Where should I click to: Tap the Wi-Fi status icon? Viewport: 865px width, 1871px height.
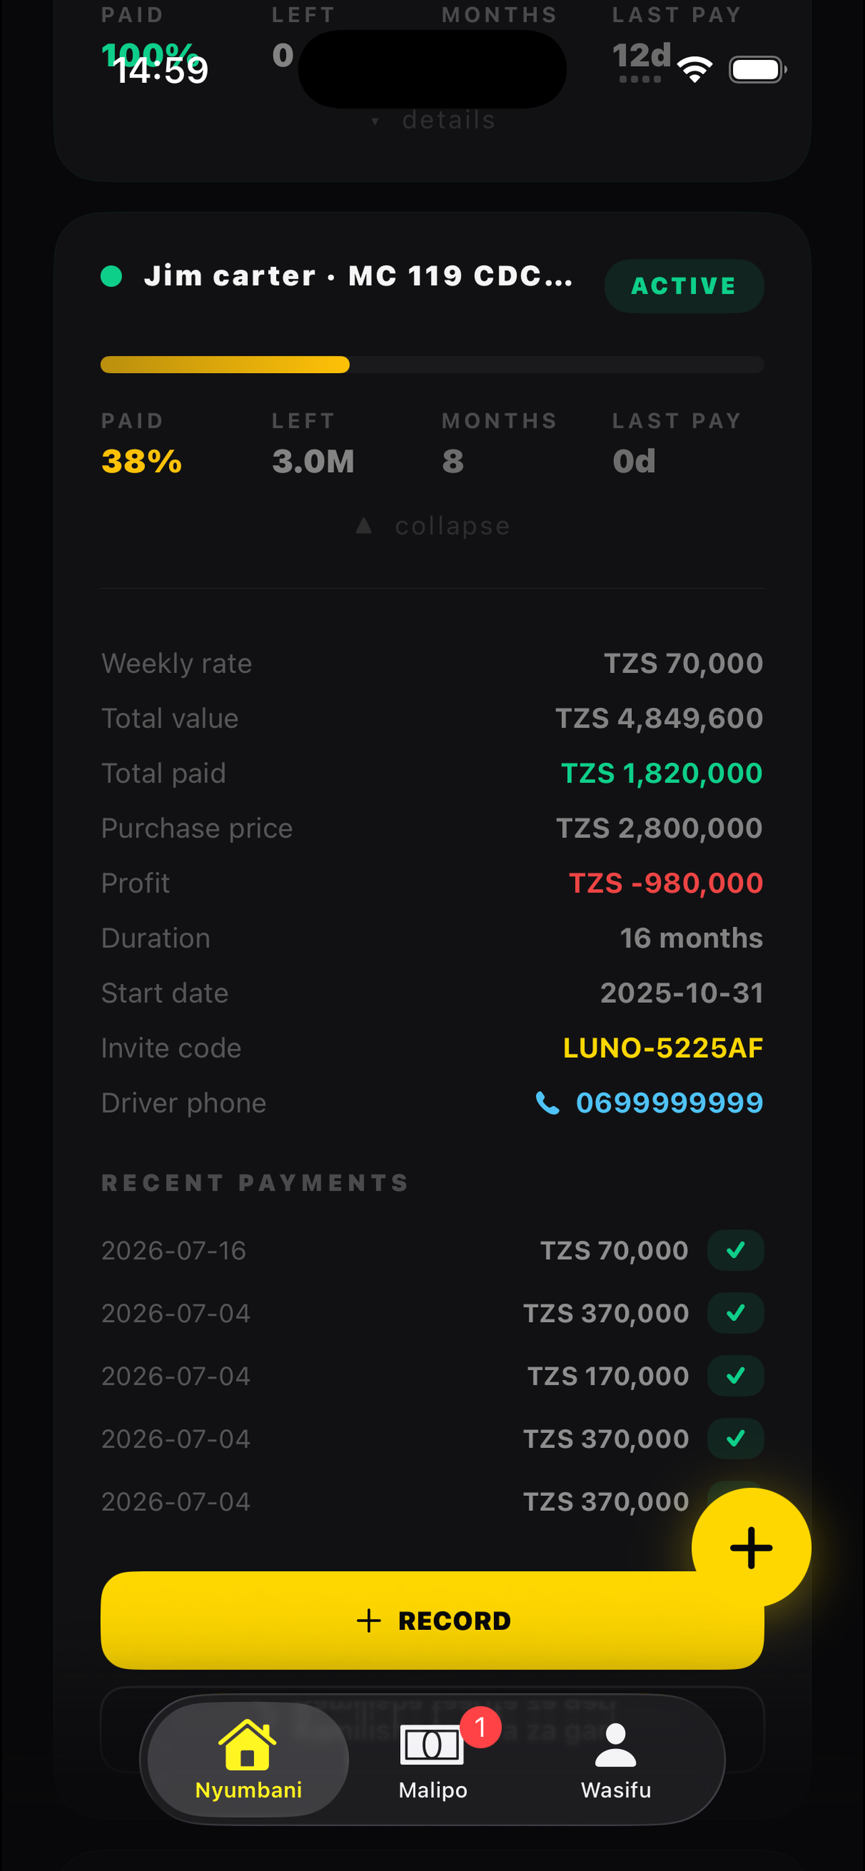[695, 70]
